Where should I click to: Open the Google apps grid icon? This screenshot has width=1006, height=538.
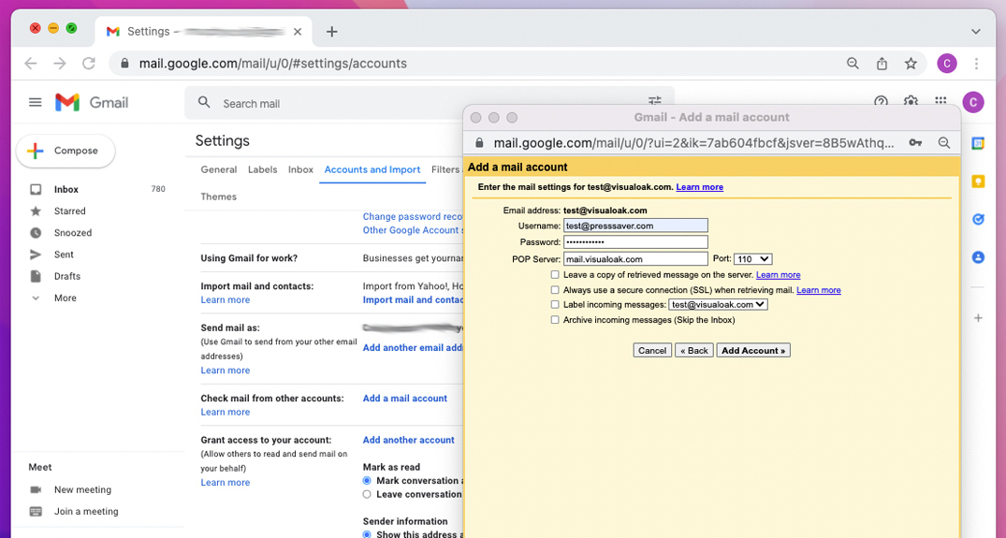[940, 101]
